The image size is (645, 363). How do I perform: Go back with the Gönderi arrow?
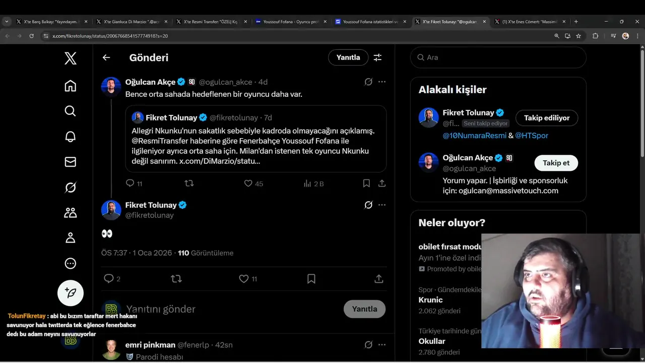106,57
